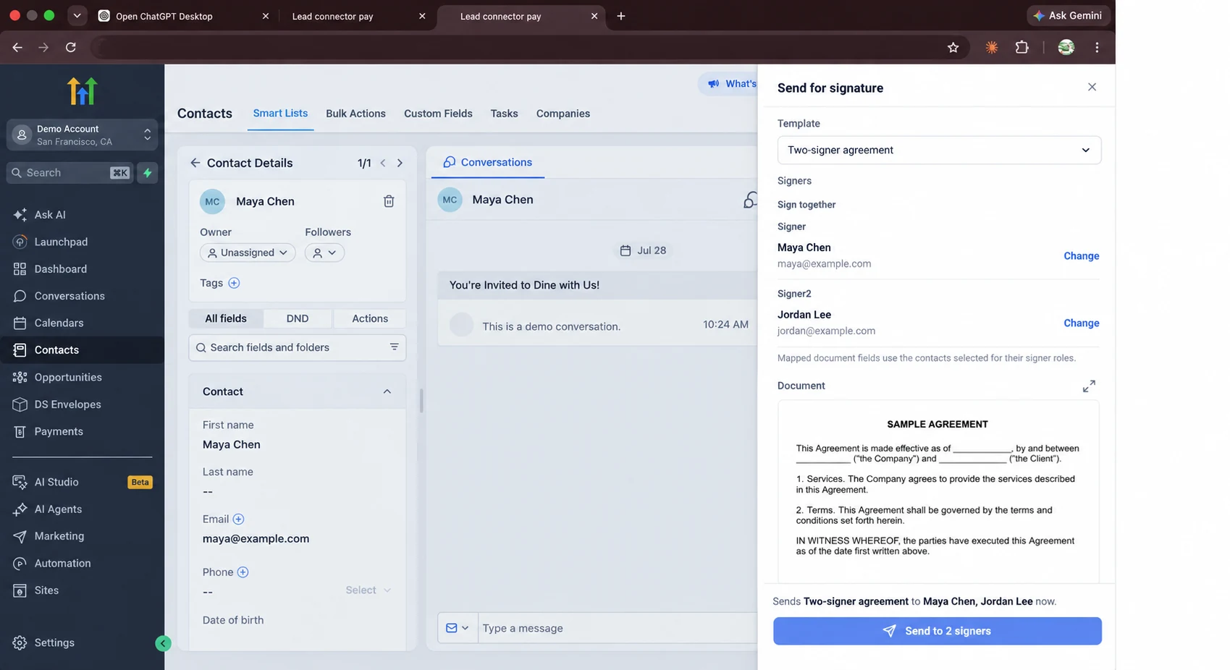This screenshot has width=1230, height=670.
Task: Click the green lightning quick actions icon
Action: tap(148, 173)
